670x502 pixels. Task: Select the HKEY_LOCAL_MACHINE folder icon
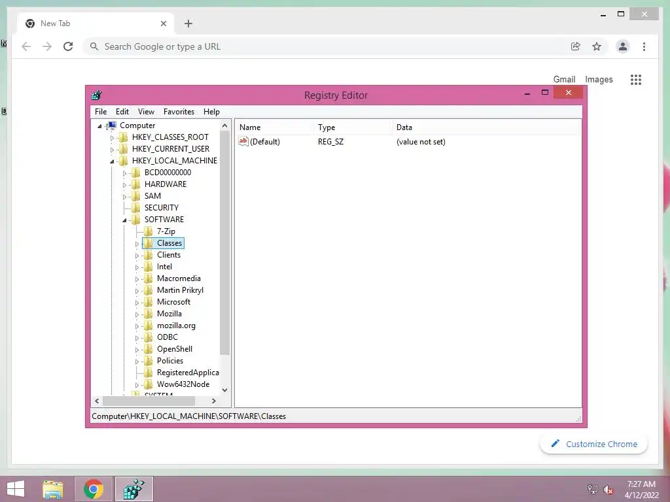[124, 161]
